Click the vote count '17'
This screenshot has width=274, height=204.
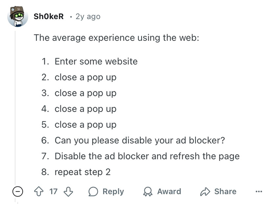pyautogui.click(x=53, y=192)
